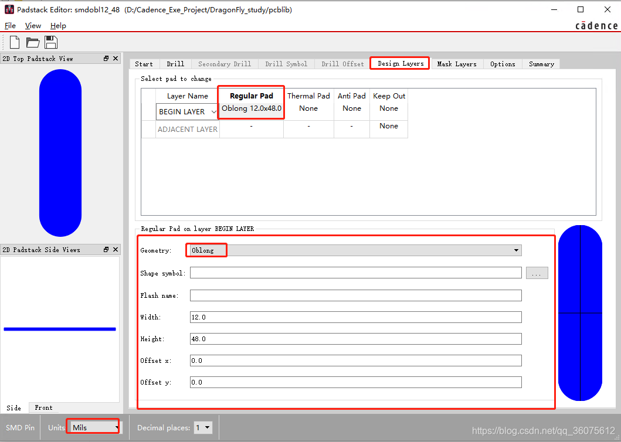Viewport: 621px width, 442px height.
Task: Undock the 2D Top Padstack View panel
Action: pos(106,59)
